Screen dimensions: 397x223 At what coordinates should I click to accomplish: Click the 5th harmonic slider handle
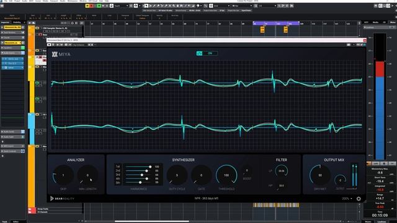coord(140,182)
